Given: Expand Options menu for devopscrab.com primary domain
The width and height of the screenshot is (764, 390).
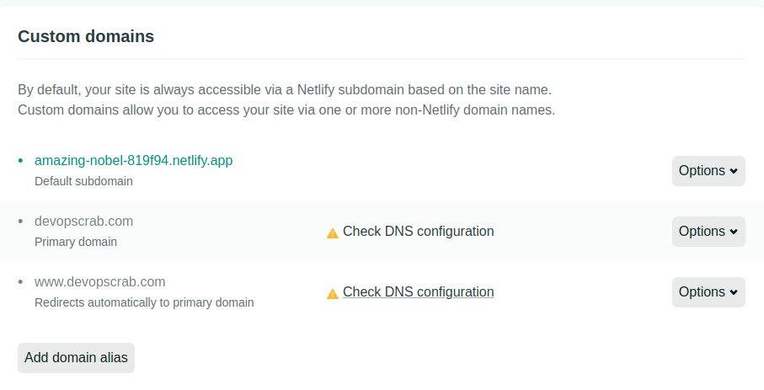Looking at the screenshot, I should pyautogui.click(x=708, y=232).
